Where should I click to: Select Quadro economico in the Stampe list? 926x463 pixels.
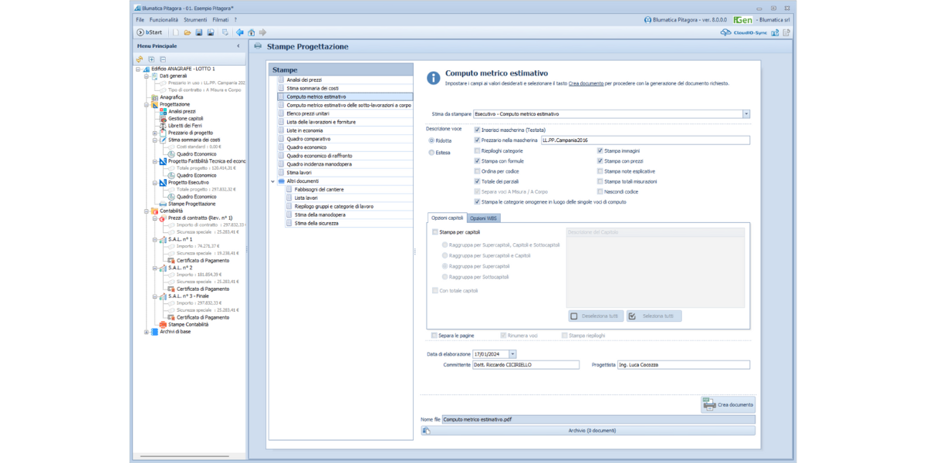pos(307,147)
